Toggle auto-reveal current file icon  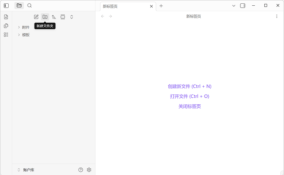[x=63, y=17]
